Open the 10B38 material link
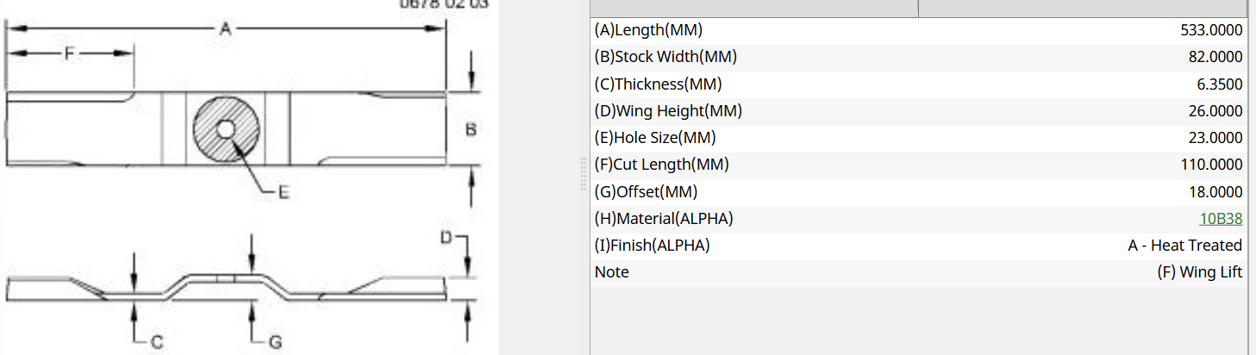This screenshot has width=1256, height=355. point(1221,219)
